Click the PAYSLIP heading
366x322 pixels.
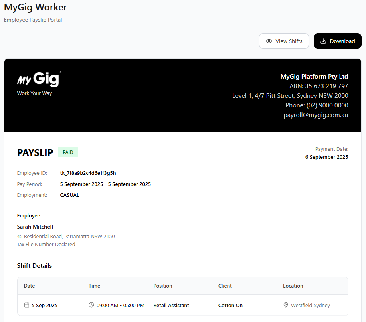pos(35,152)
